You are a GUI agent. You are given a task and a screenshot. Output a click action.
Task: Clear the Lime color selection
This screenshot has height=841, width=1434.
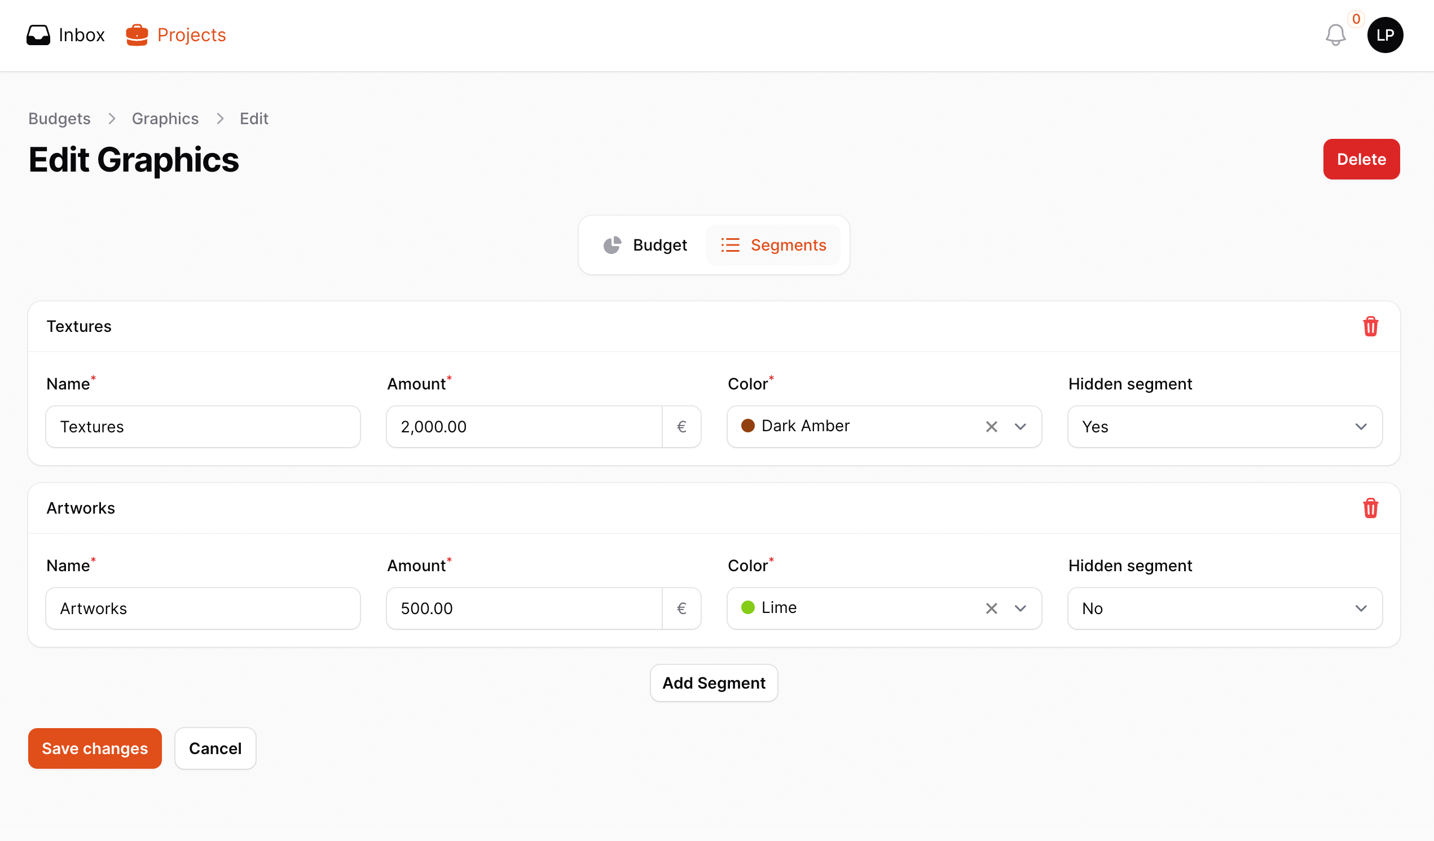991,608
